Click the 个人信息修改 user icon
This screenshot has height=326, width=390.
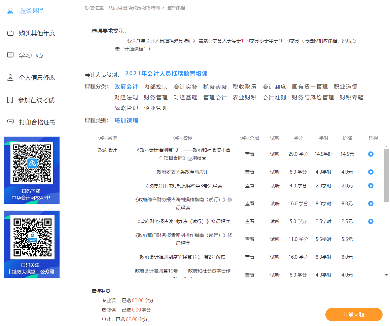click(10, 78)
